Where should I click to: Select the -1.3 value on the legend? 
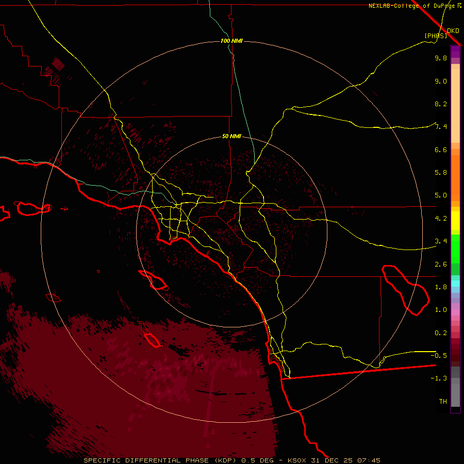coord(439,378)
